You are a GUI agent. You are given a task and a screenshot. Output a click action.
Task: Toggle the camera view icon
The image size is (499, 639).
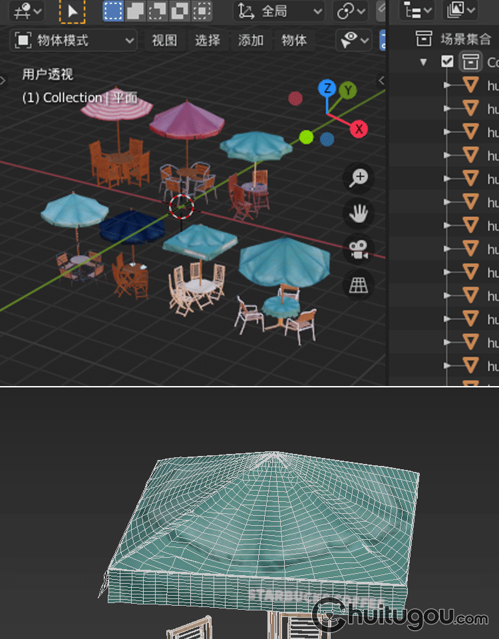(359, 250)
